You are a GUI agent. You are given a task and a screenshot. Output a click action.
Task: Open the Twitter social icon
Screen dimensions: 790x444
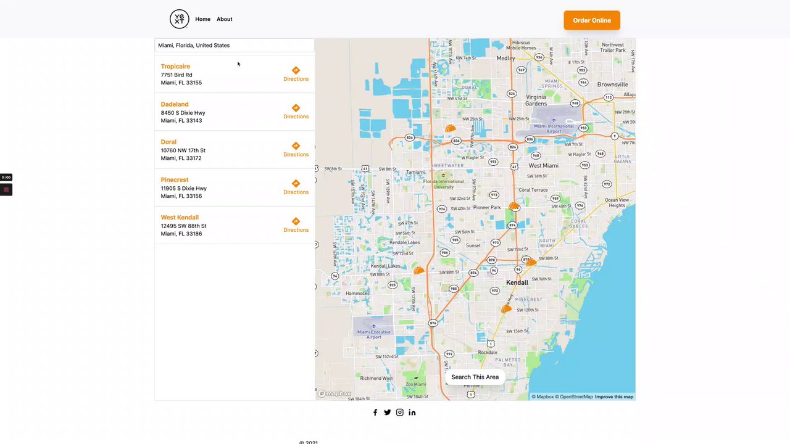coord(387,413)
